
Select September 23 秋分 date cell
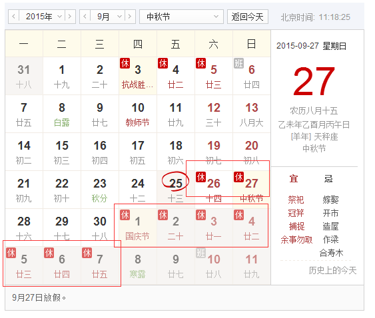(x=100, y=190)
